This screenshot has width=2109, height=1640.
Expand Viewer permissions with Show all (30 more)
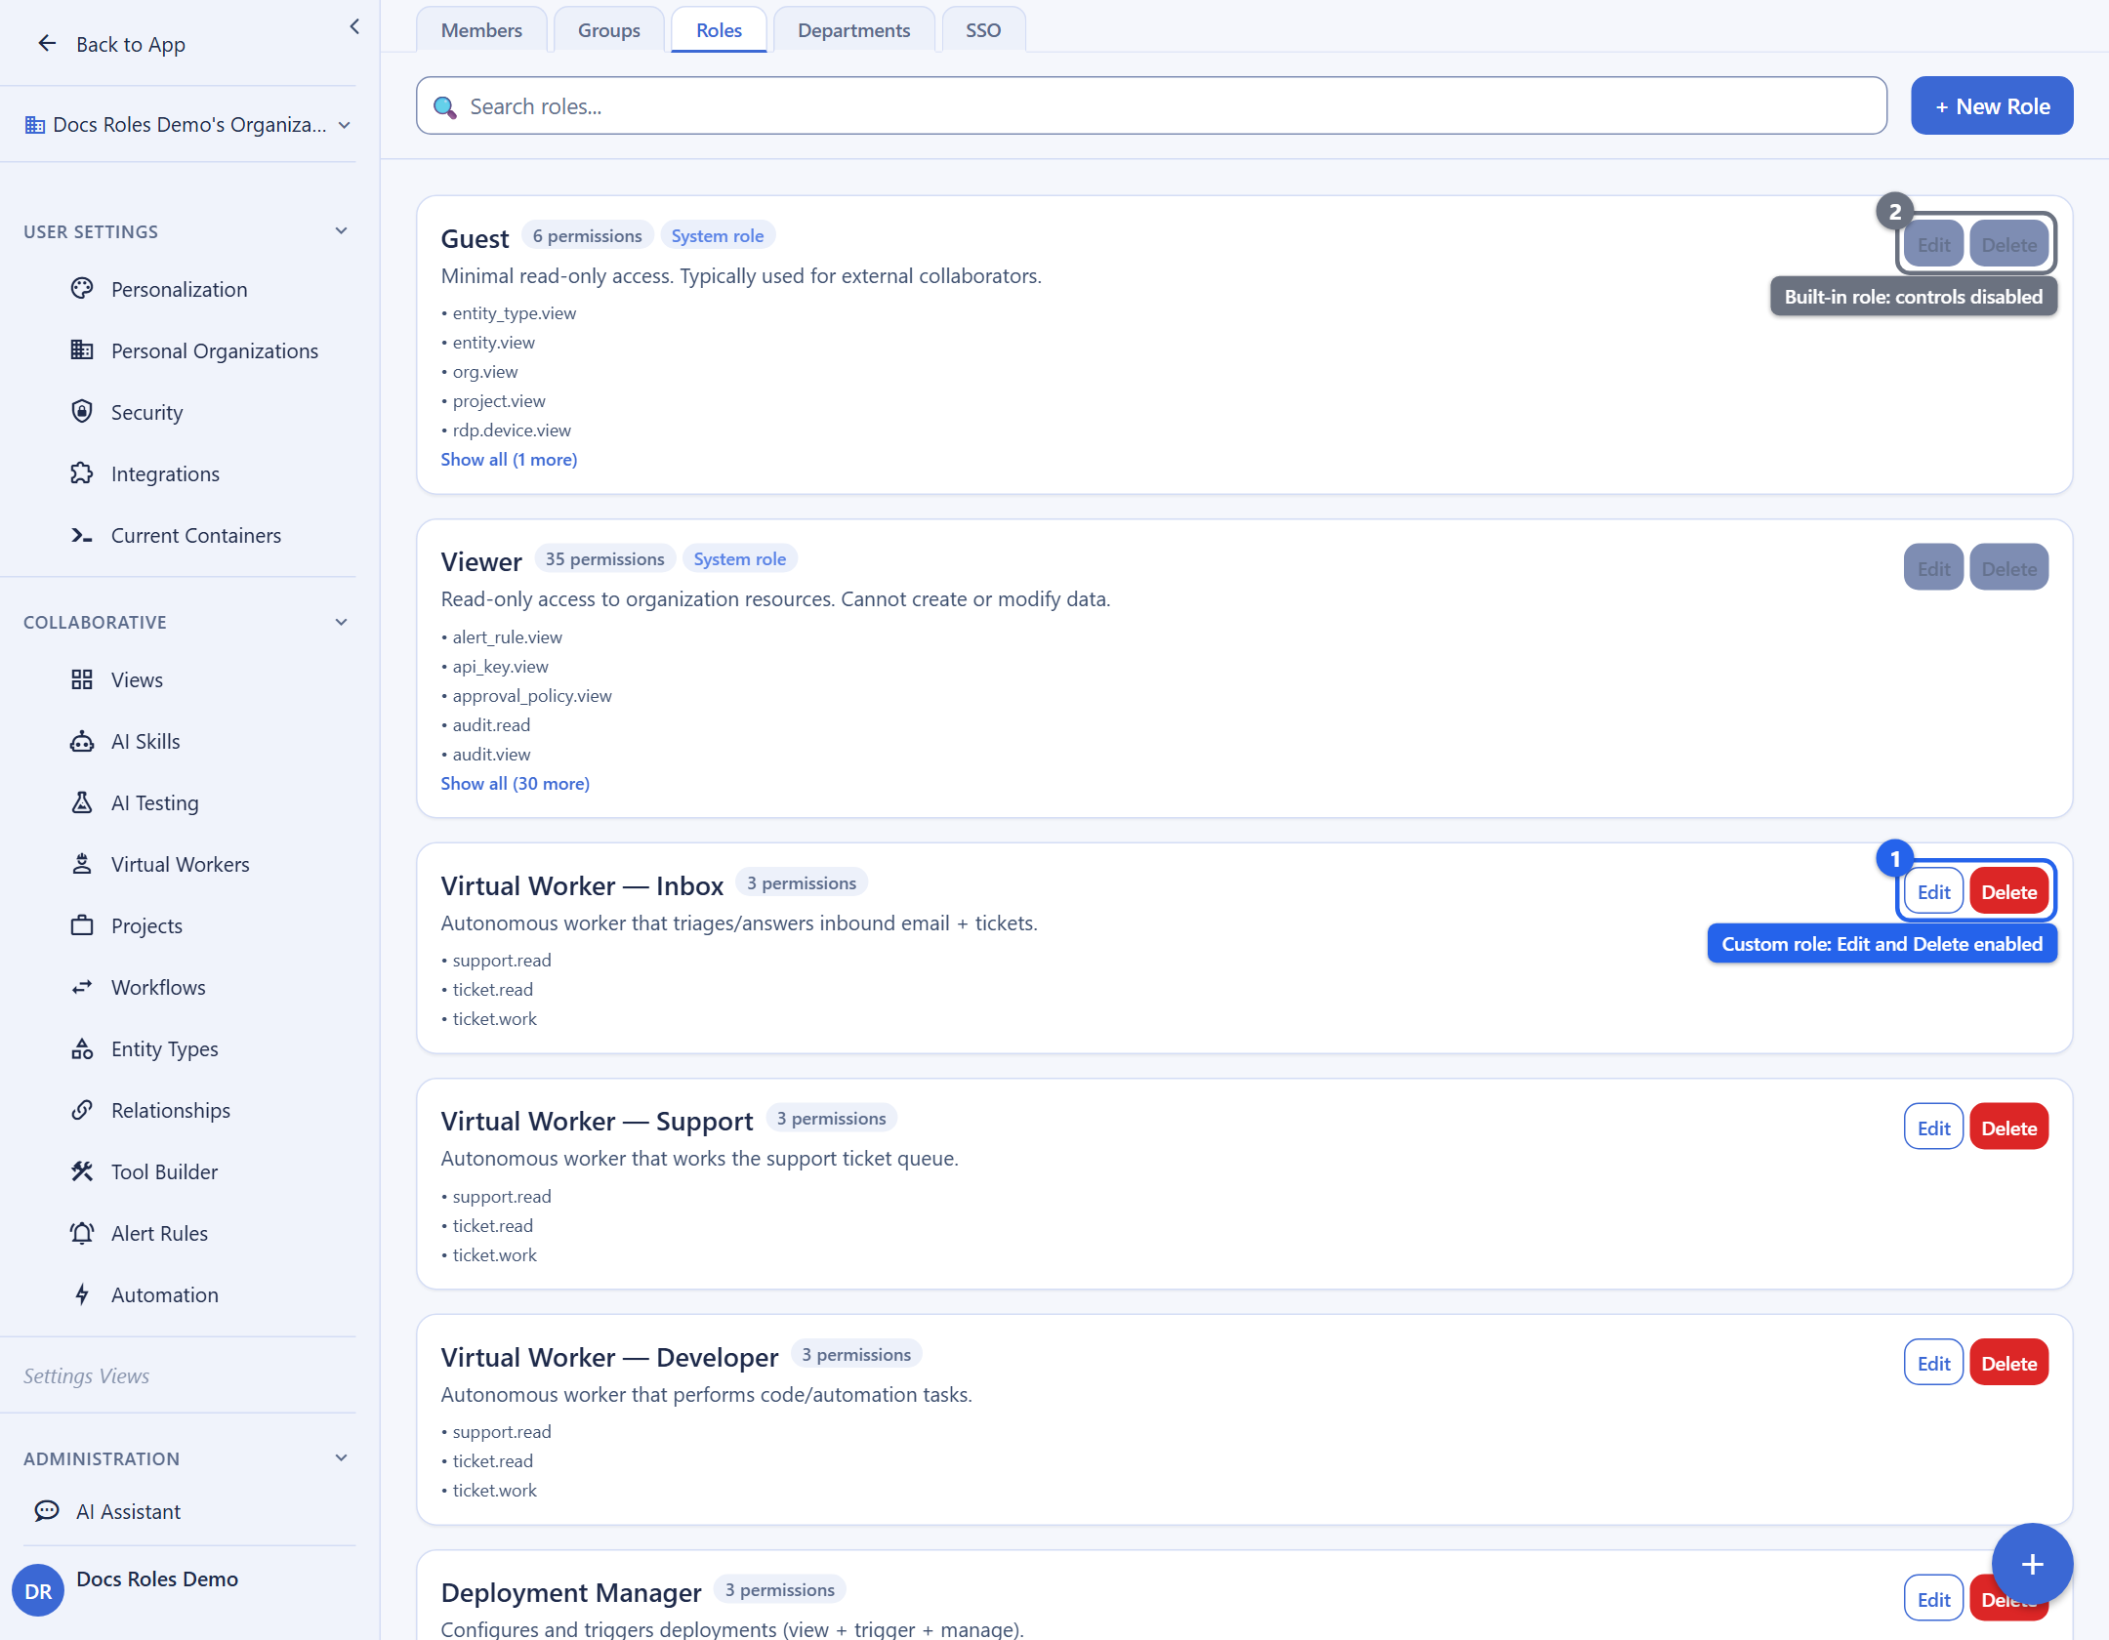pos(515,783)
